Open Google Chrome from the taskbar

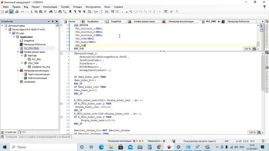(x=159, y=147)
